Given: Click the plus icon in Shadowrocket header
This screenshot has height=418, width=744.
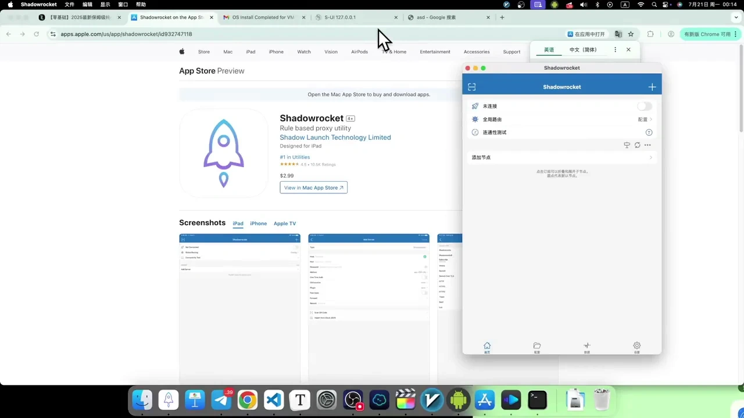Looking at the screenshot, I should point(652,87).
